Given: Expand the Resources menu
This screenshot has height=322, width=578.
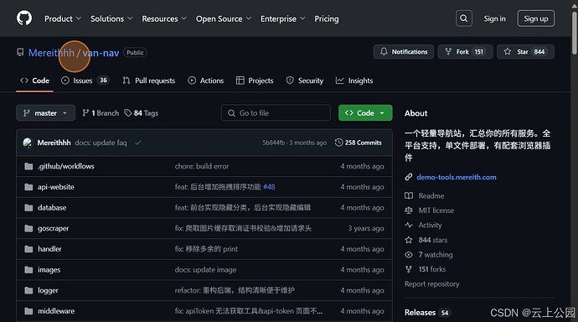Looking at the screenshot, I should click(164, 18).
